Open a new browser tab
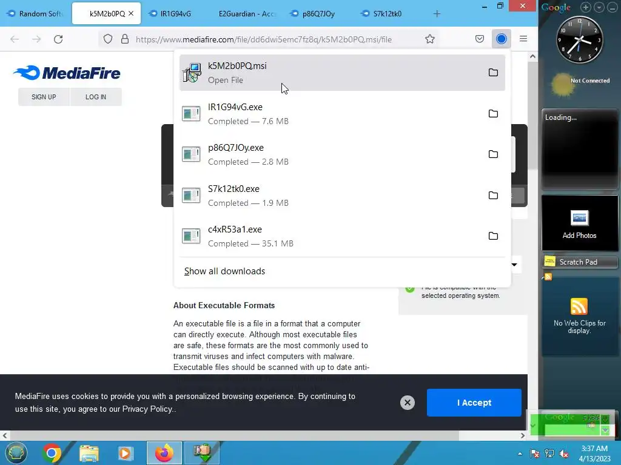The width and height of the screenshot is (621, 465). coord(437,14)
